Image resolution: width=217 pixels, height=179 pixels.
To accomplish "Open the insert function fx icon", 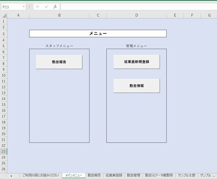I will point(55,7).
